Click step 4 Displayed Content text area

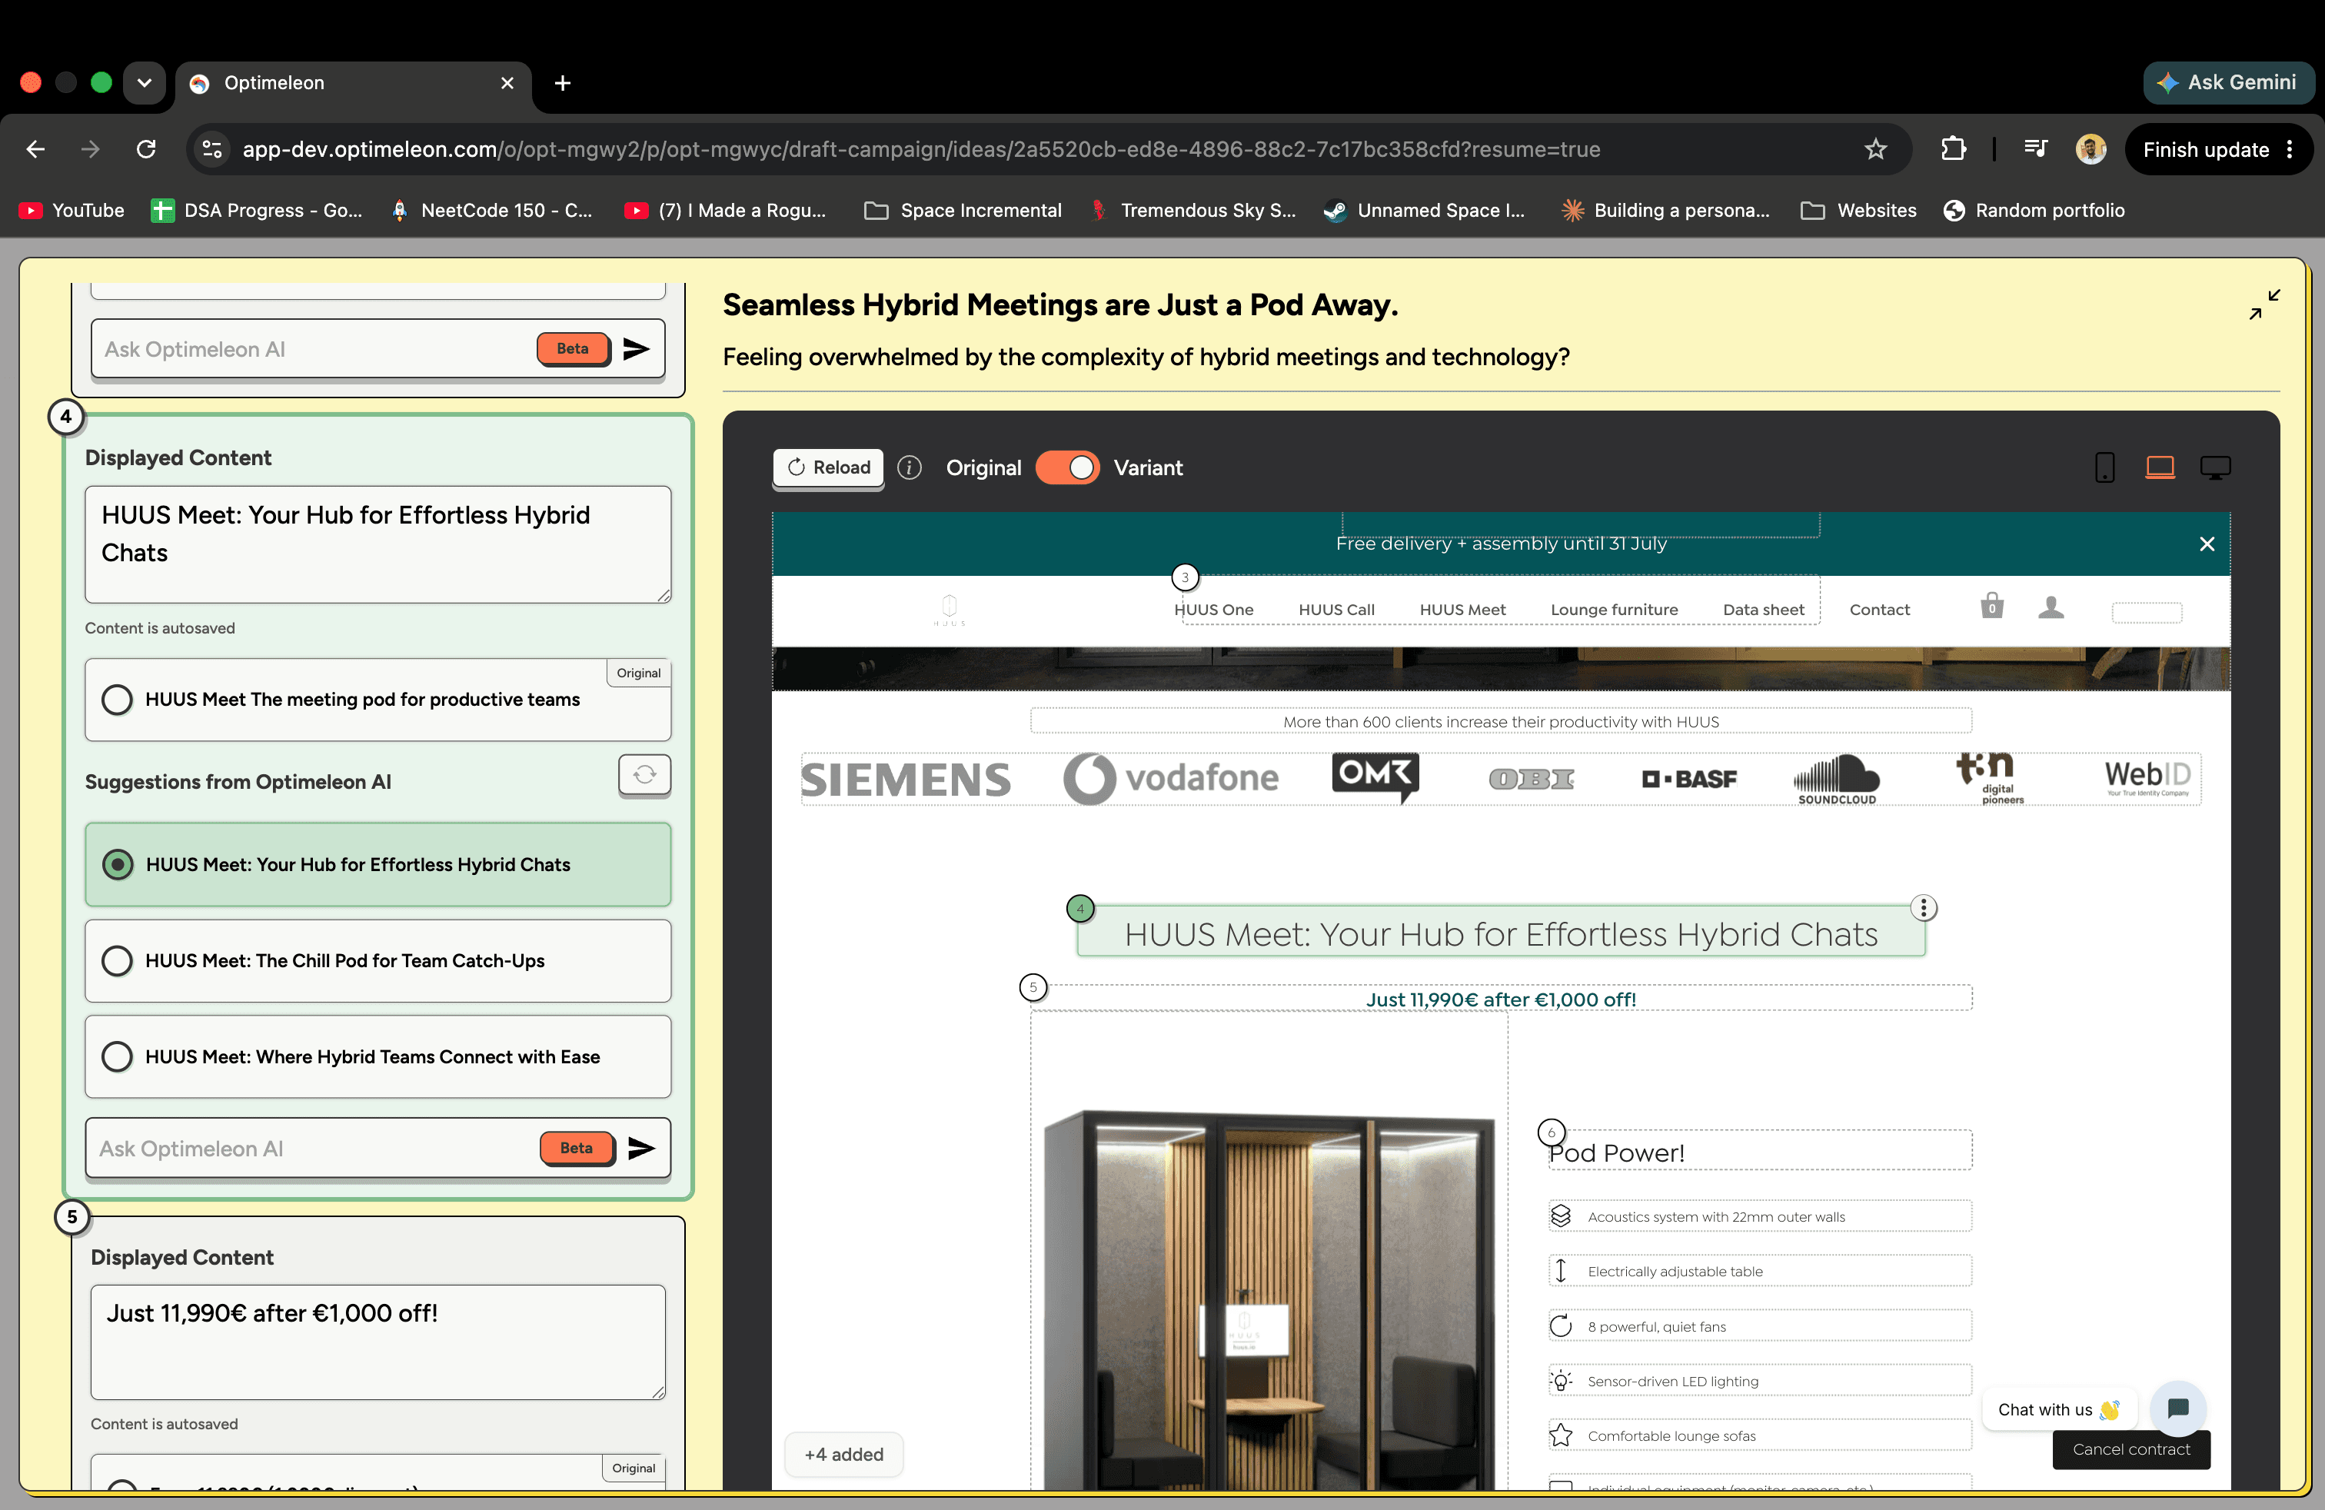377,544
